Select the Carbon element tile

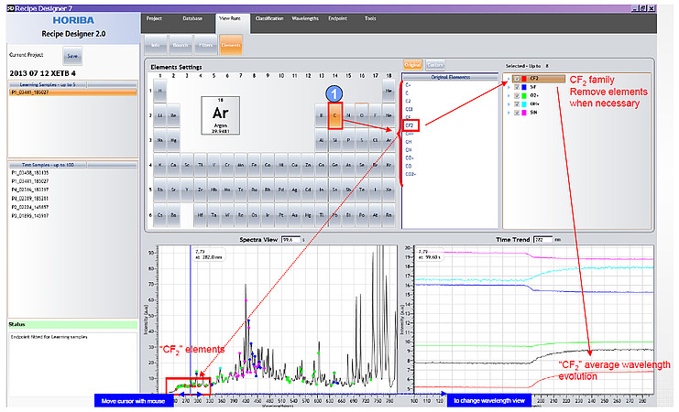[x=335, y=114]
